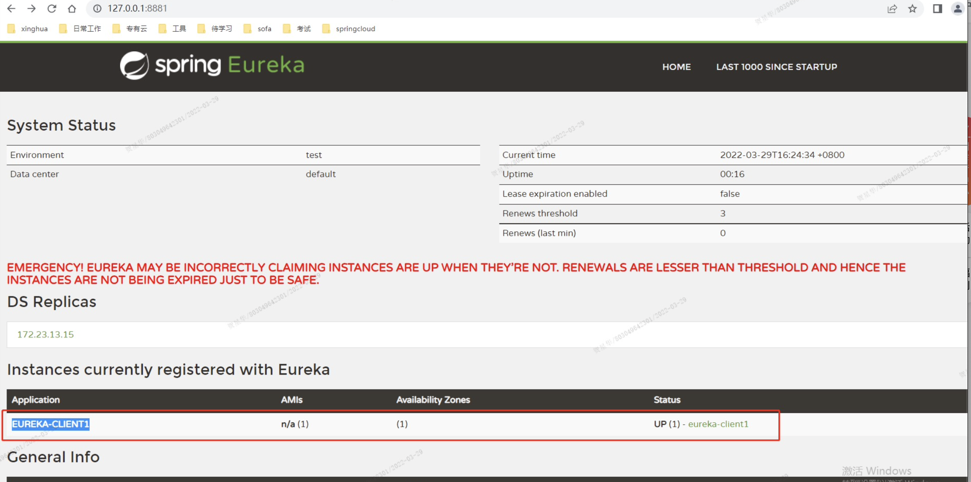Click the browser back arrow
The image size is (971, 482).
click(x=11, y=8)
